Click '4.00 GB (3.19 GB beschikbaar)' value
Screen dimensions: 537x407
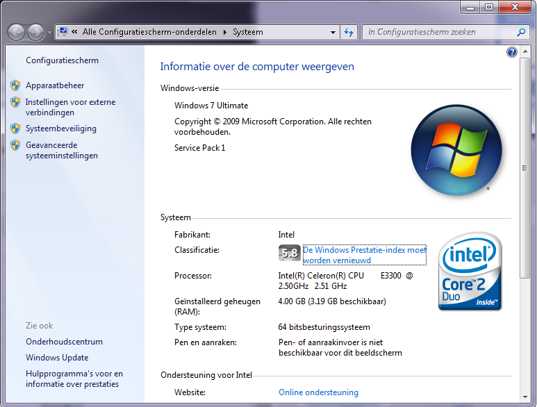point(332,301)
